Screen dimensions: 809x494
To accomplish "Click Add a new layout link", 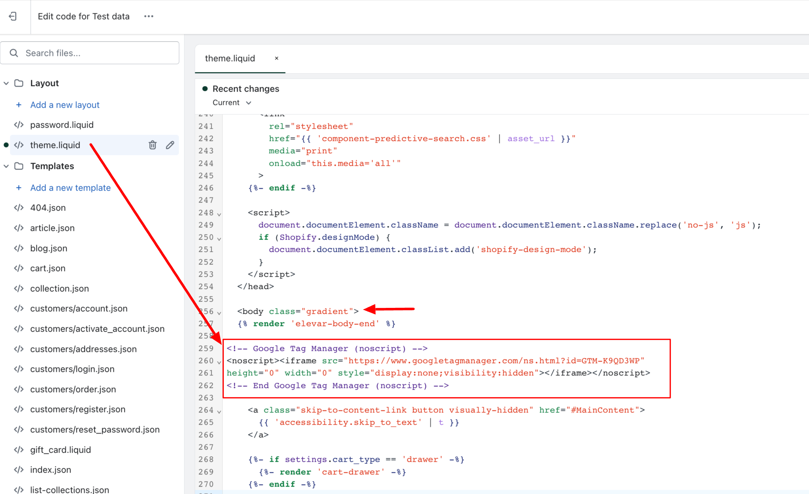I will [x=65, y=105].
